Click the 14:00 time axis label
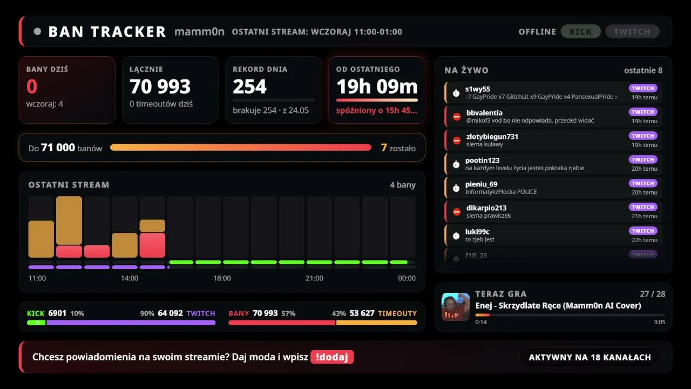Image resolution: width=691 pixels, height=389 pixels. [130, 278]
